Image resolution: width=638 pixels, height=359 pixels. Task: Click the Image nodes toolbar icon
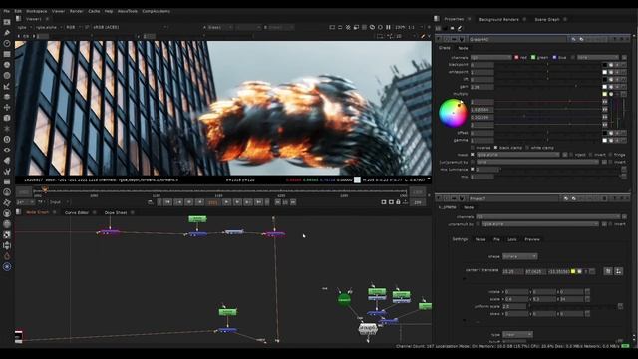(7, 22)
